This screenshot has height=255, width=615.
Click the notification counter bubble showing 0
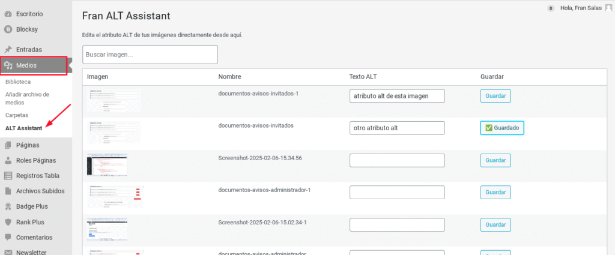click(x=551, y=8)
